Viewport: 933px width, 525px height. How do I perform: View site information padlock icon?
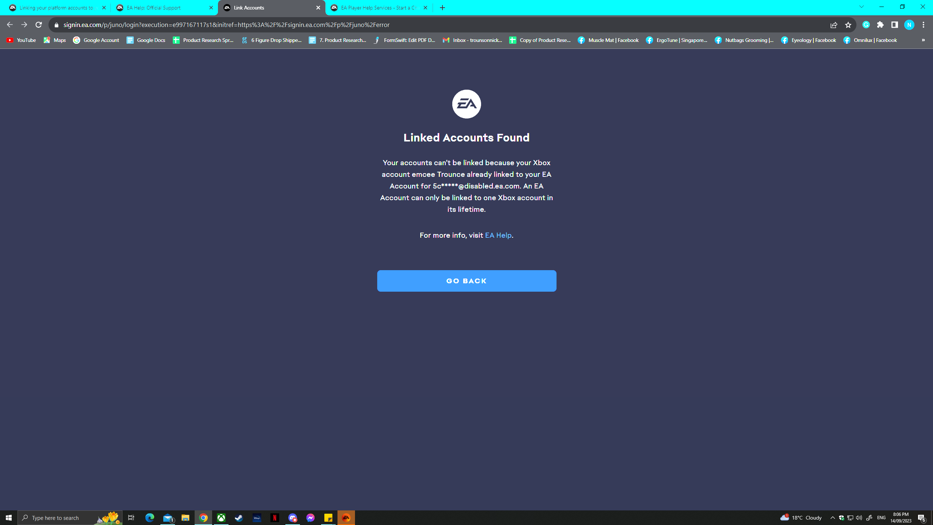pos(56,25)
